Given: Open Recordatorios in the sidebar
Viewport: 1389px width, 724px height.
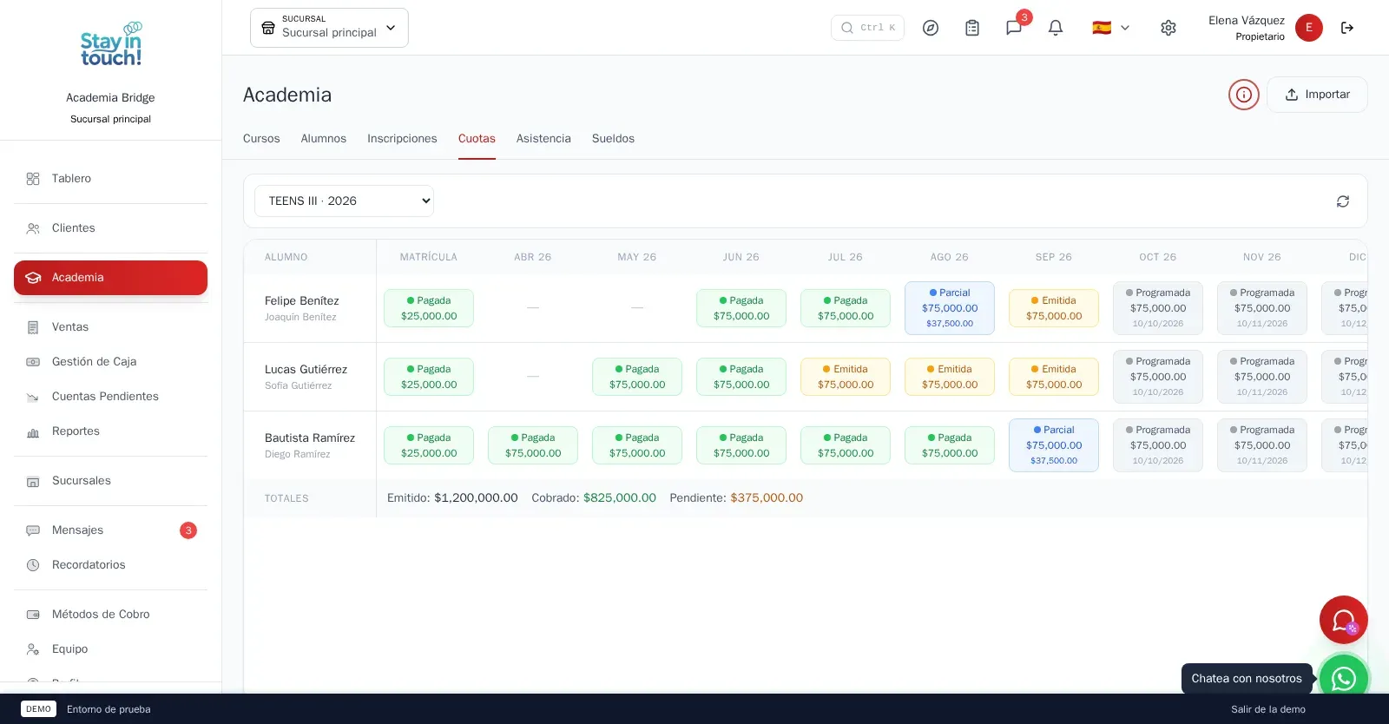Looking at the screenshot, I should pos(111,565).
